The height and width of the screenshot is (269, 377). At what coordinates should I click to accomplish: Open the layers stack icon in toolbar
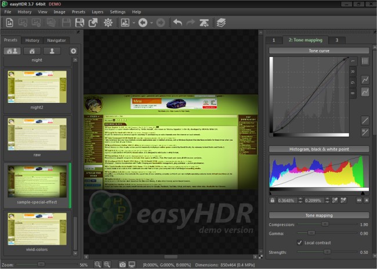[221, 23]
